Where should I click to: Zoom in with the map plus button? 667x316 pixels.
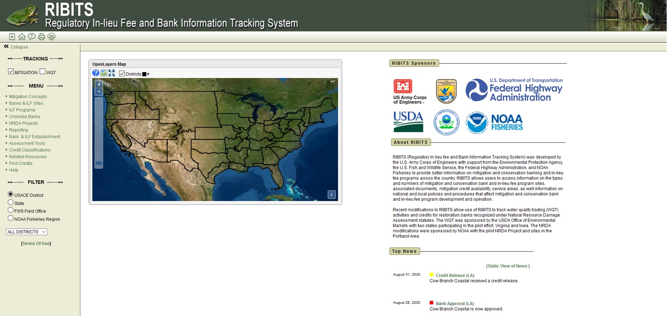pyautogui.click(x=99, y=85)
